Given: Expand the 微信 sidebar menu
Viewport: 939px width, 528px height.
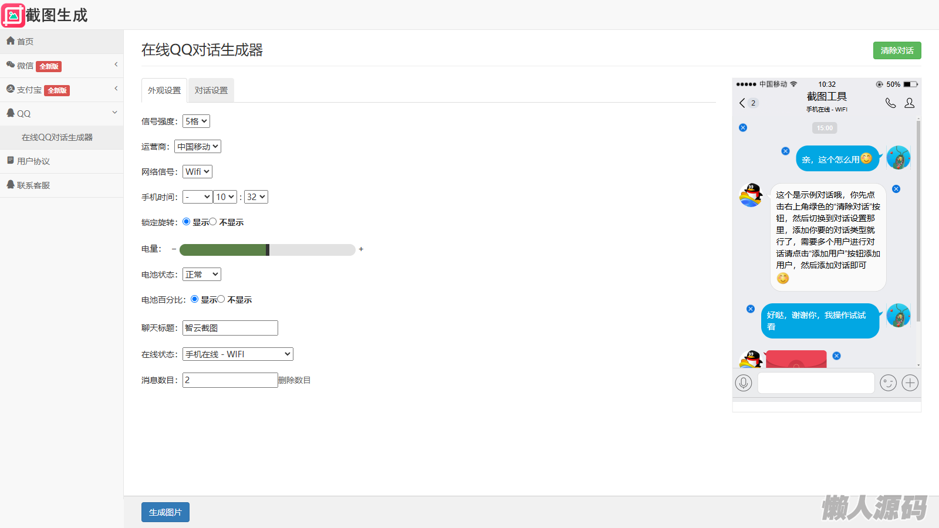Looking at the screenshot, I should pyautogui.click(x=62, y=66).
